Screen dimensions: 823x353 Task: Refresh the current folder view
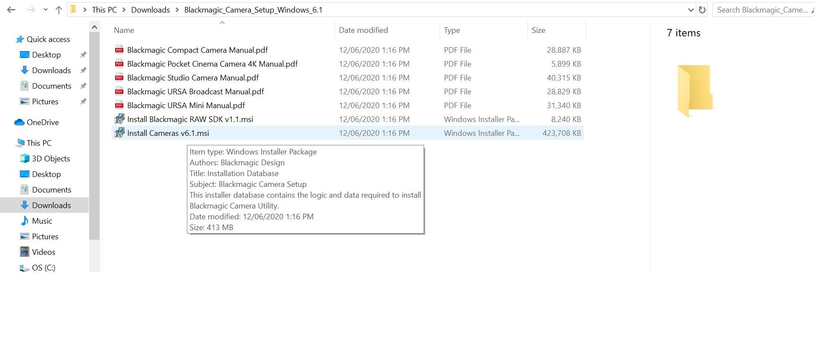pos(702,10)
